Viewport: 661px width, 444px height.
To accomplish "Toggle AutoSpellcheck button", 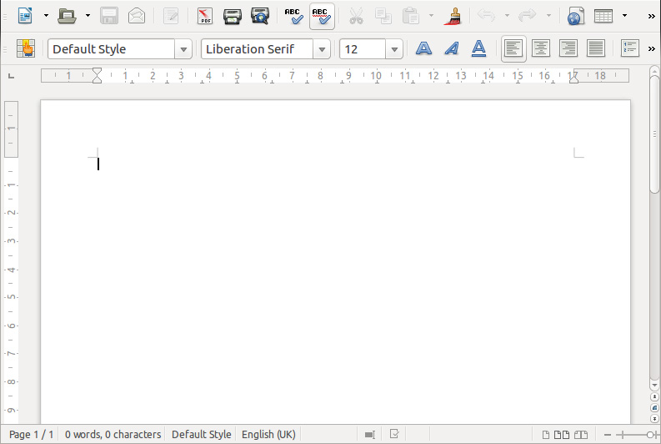I will coord(322,16).
